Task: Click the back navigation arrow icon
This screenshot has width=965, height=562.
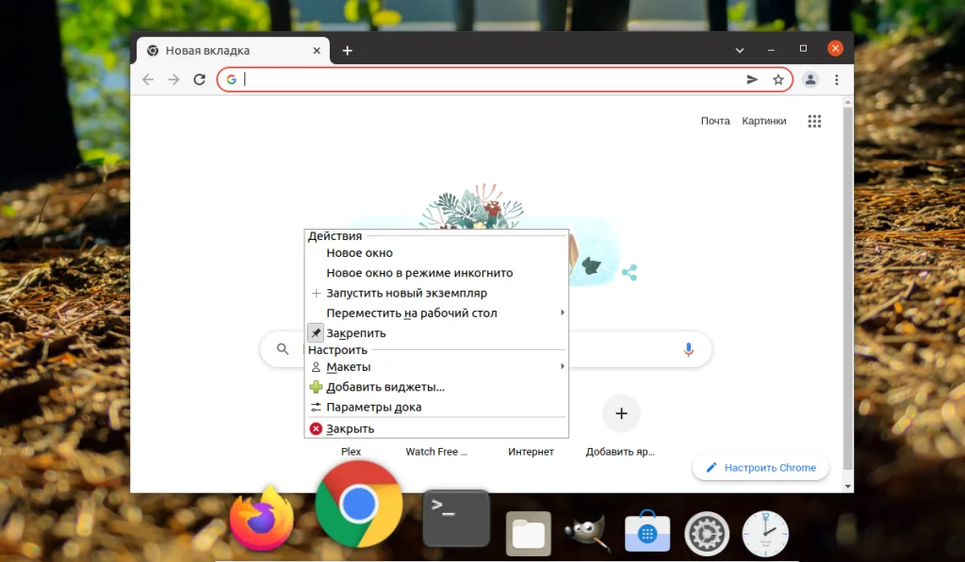Action: pos(148,79)
